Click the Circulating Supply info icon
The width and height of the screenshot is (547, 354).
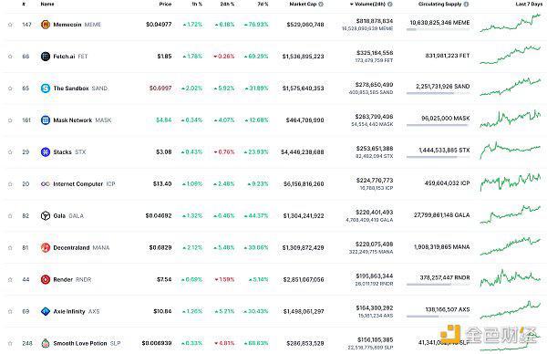[467, 5]
